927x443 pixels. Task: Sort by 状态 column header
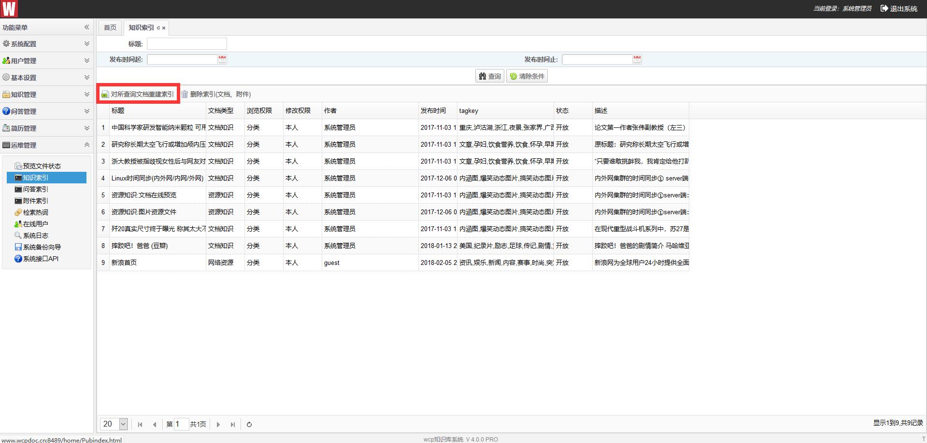(573, 111)
